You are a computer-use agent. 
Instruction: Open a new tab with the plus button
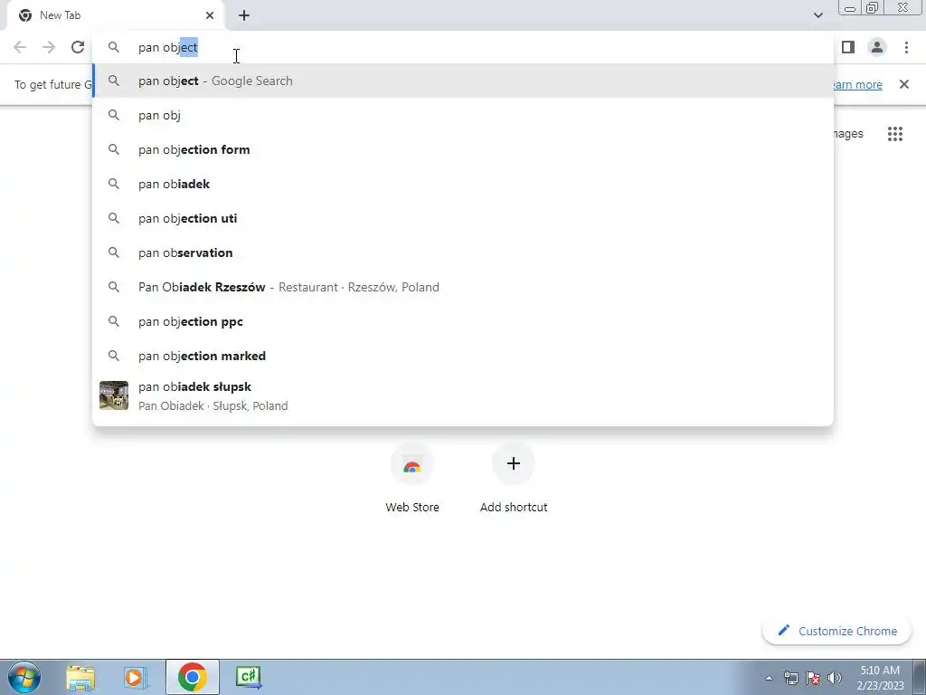pyautogui.click(x=244, y=15)
